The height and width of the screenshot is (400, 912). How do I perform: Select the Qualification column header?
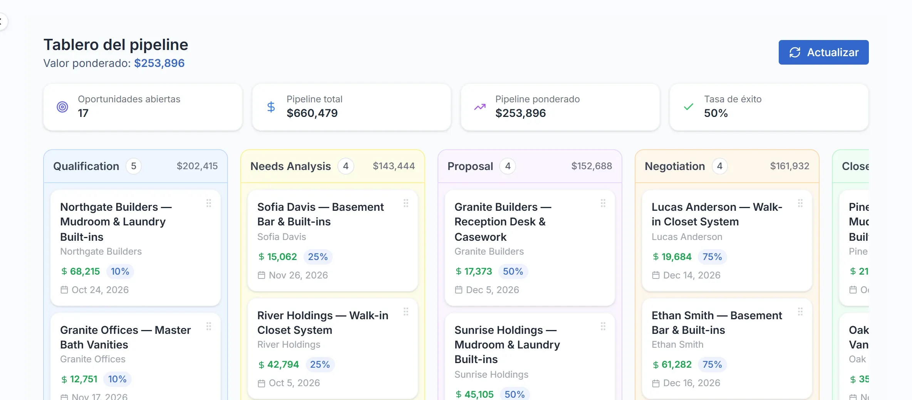point(136,166)
